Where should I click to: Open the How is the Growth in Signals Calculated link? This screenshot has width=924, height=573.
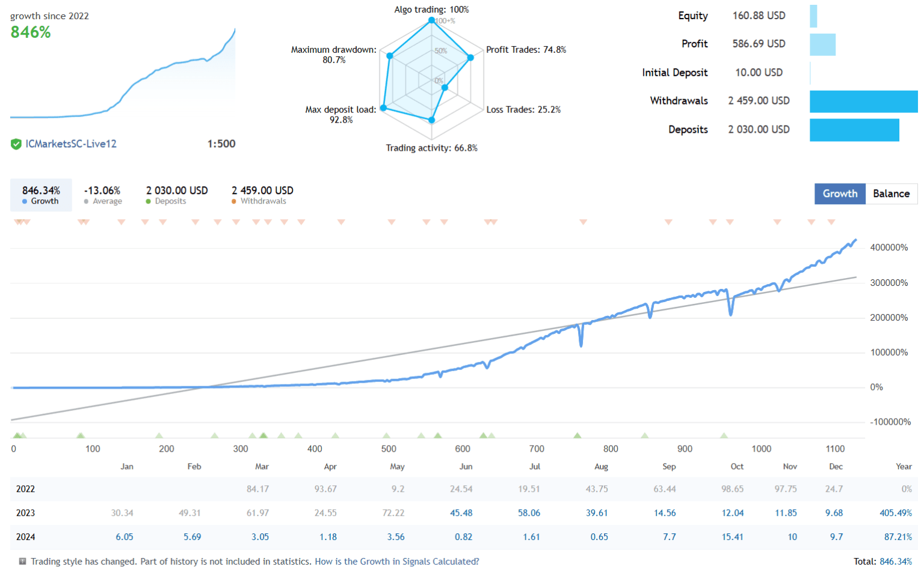pyautogui.click(x=397, y=562)
